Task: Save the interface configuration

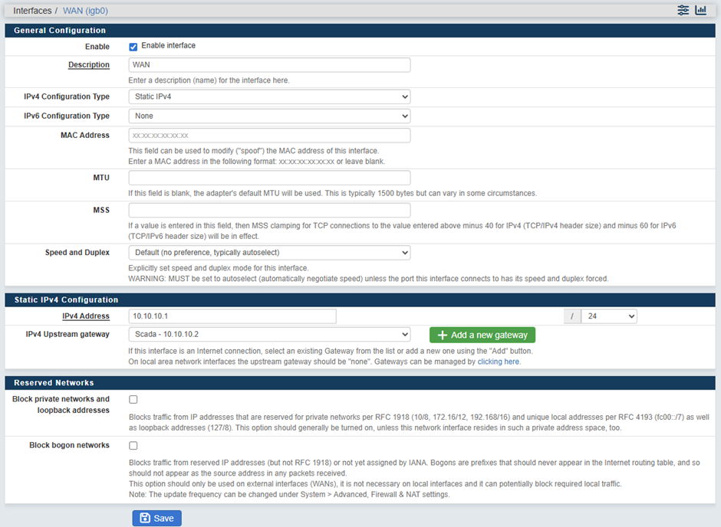Action: pyautogui.click(x=156, y=519)
